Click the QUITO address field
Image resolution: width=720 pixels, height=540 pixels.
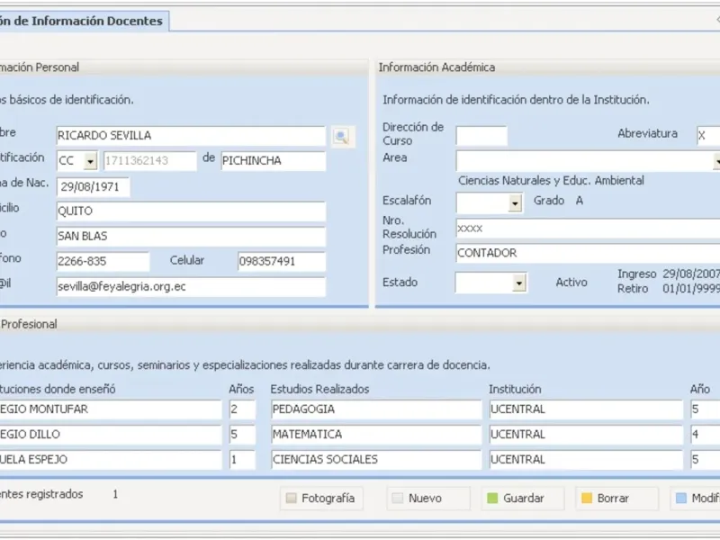(191, 211)
